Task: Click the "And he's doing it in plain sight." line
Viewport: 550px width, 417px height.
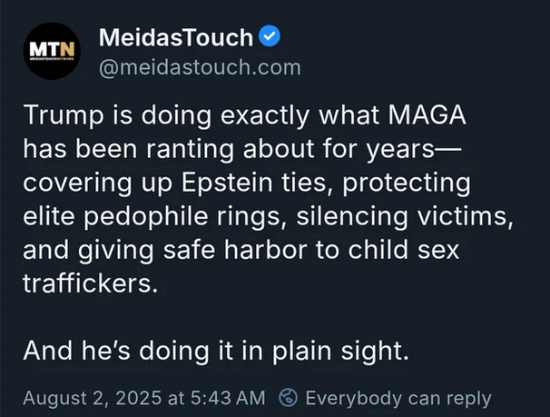Action: 216,351
